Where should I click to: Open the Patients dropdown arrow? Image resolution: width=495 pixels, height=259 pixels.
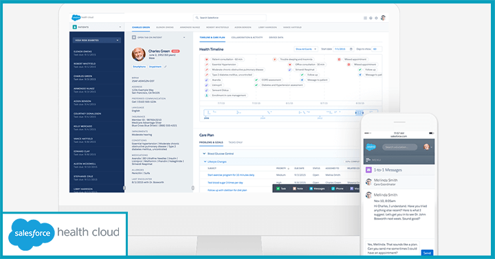(120, 27)
